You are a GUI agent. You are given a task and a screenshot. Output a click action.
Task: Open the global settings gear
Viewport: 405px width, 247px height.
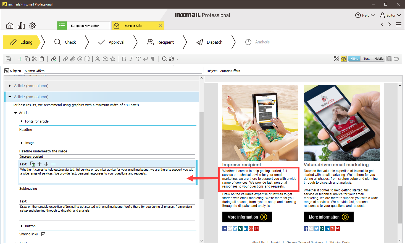(32, 26)
